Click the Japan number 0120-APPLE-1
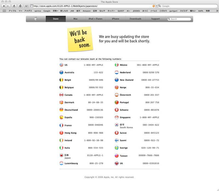The height and width of the screenshot is (191, 219). click(95, 155)
